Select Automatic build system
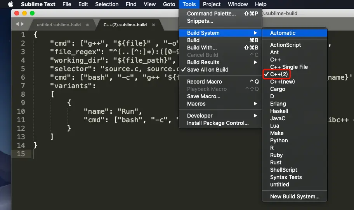 pos(295,33)
